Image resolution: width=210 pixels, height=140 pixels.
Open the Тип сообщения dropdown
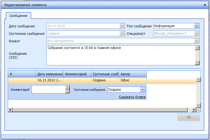click(197, 26)
